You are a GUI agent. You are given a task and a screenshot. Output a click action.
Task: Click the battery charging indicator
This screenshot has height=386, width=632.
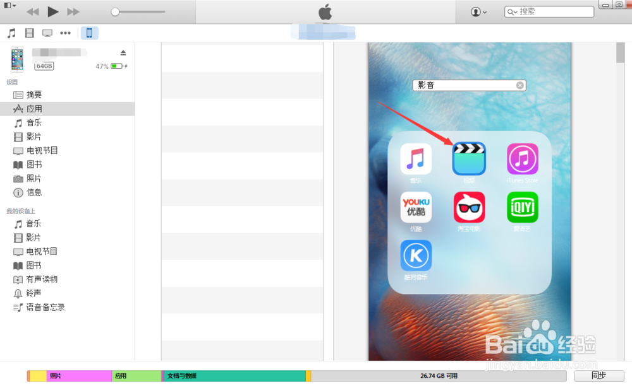coord(119,66)
